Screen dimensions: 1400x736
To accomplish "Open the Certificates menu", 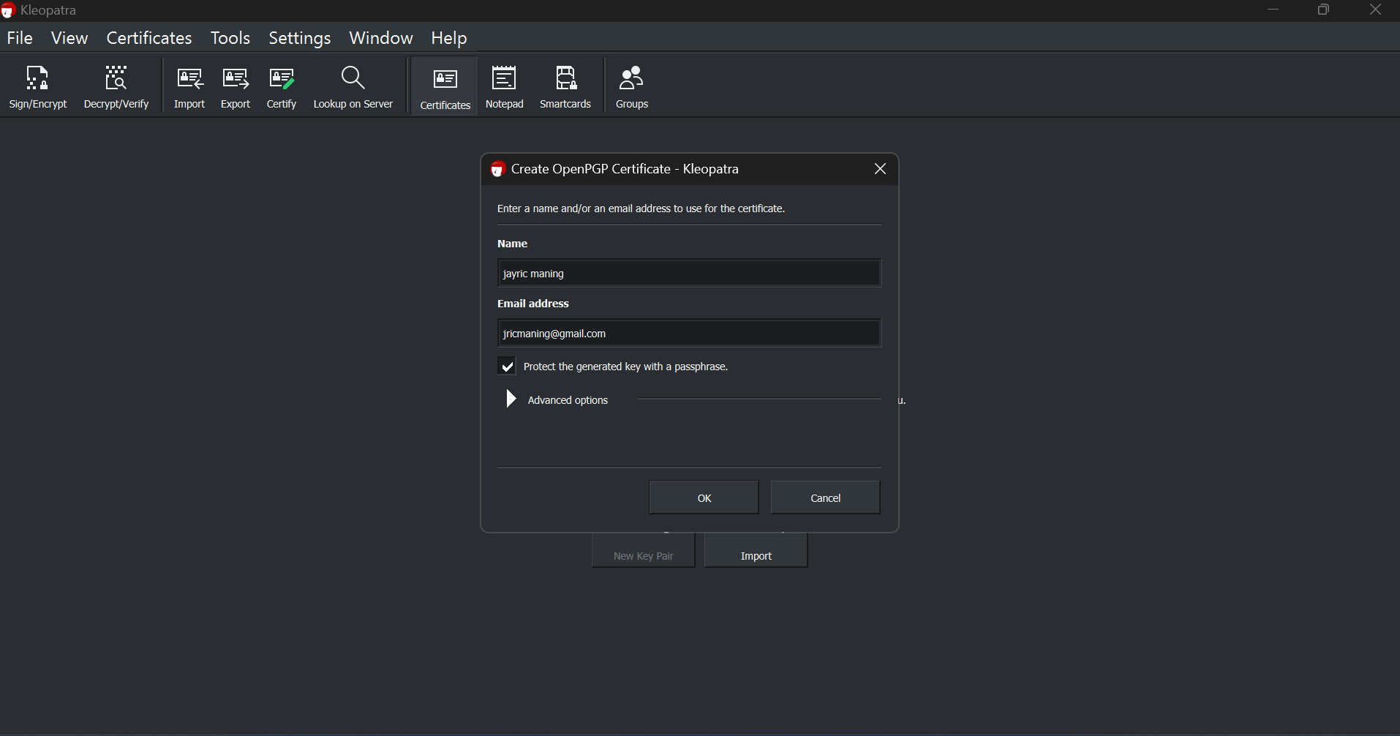I will point(149,38).
